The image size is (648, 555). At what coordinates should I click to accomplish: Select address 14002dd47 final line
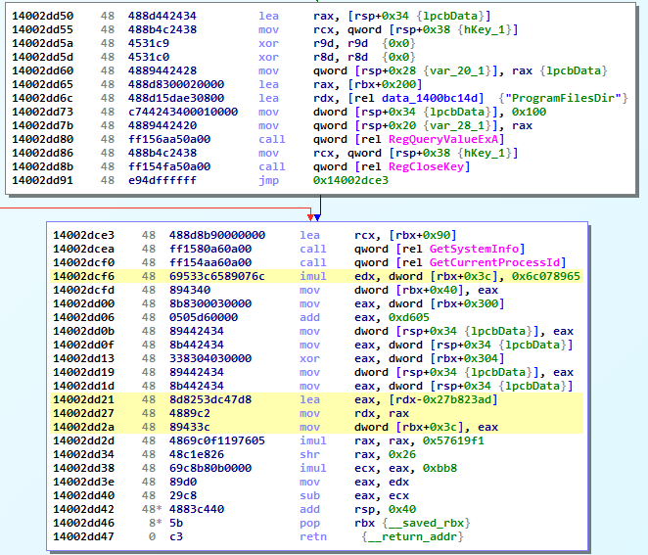pos(84,536)
